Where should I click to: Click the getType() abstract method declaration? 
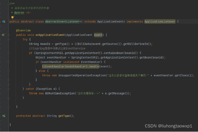(66, 116)
